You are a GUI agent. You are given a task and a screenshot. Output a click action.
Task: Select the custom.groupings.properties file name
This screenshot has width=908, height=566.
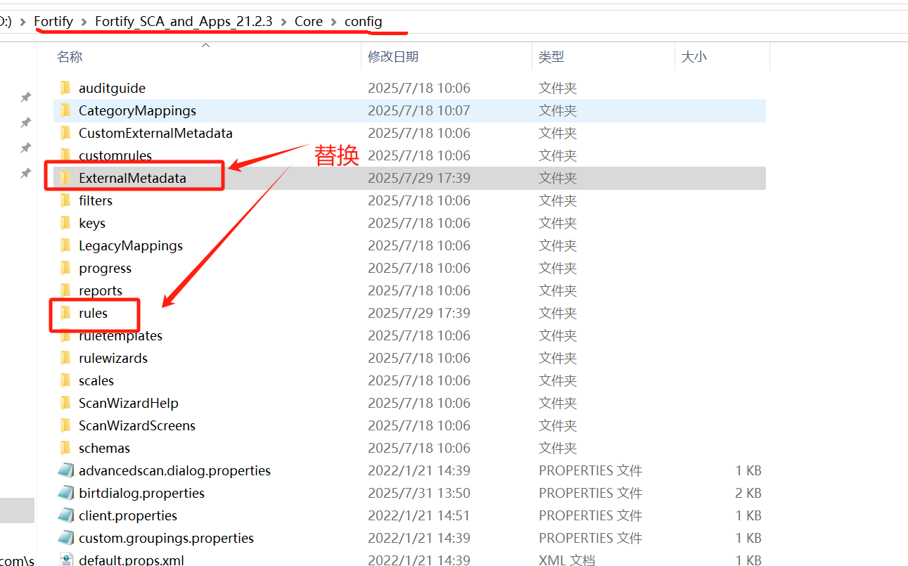pos(166,538)
